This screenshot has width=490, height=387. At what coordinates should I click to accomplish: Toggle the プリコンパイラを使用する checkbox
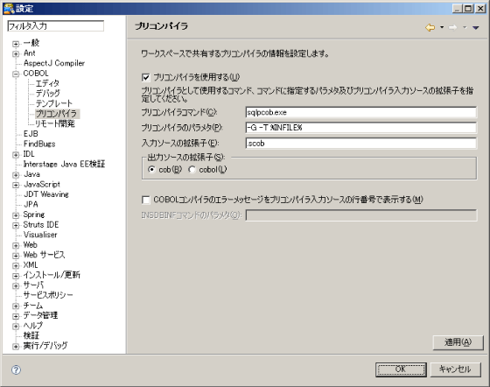pyautogui.click(x=145, y=77)
